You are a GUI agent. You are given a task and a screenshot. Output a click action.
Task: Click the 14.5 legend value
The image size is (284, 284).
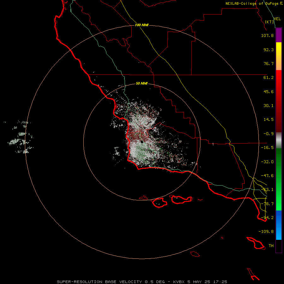pos(269,120)
